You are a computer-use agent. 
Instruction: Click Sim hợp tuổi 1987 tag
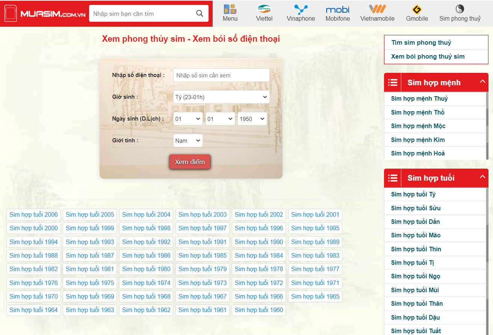click(x=90, y=255)
